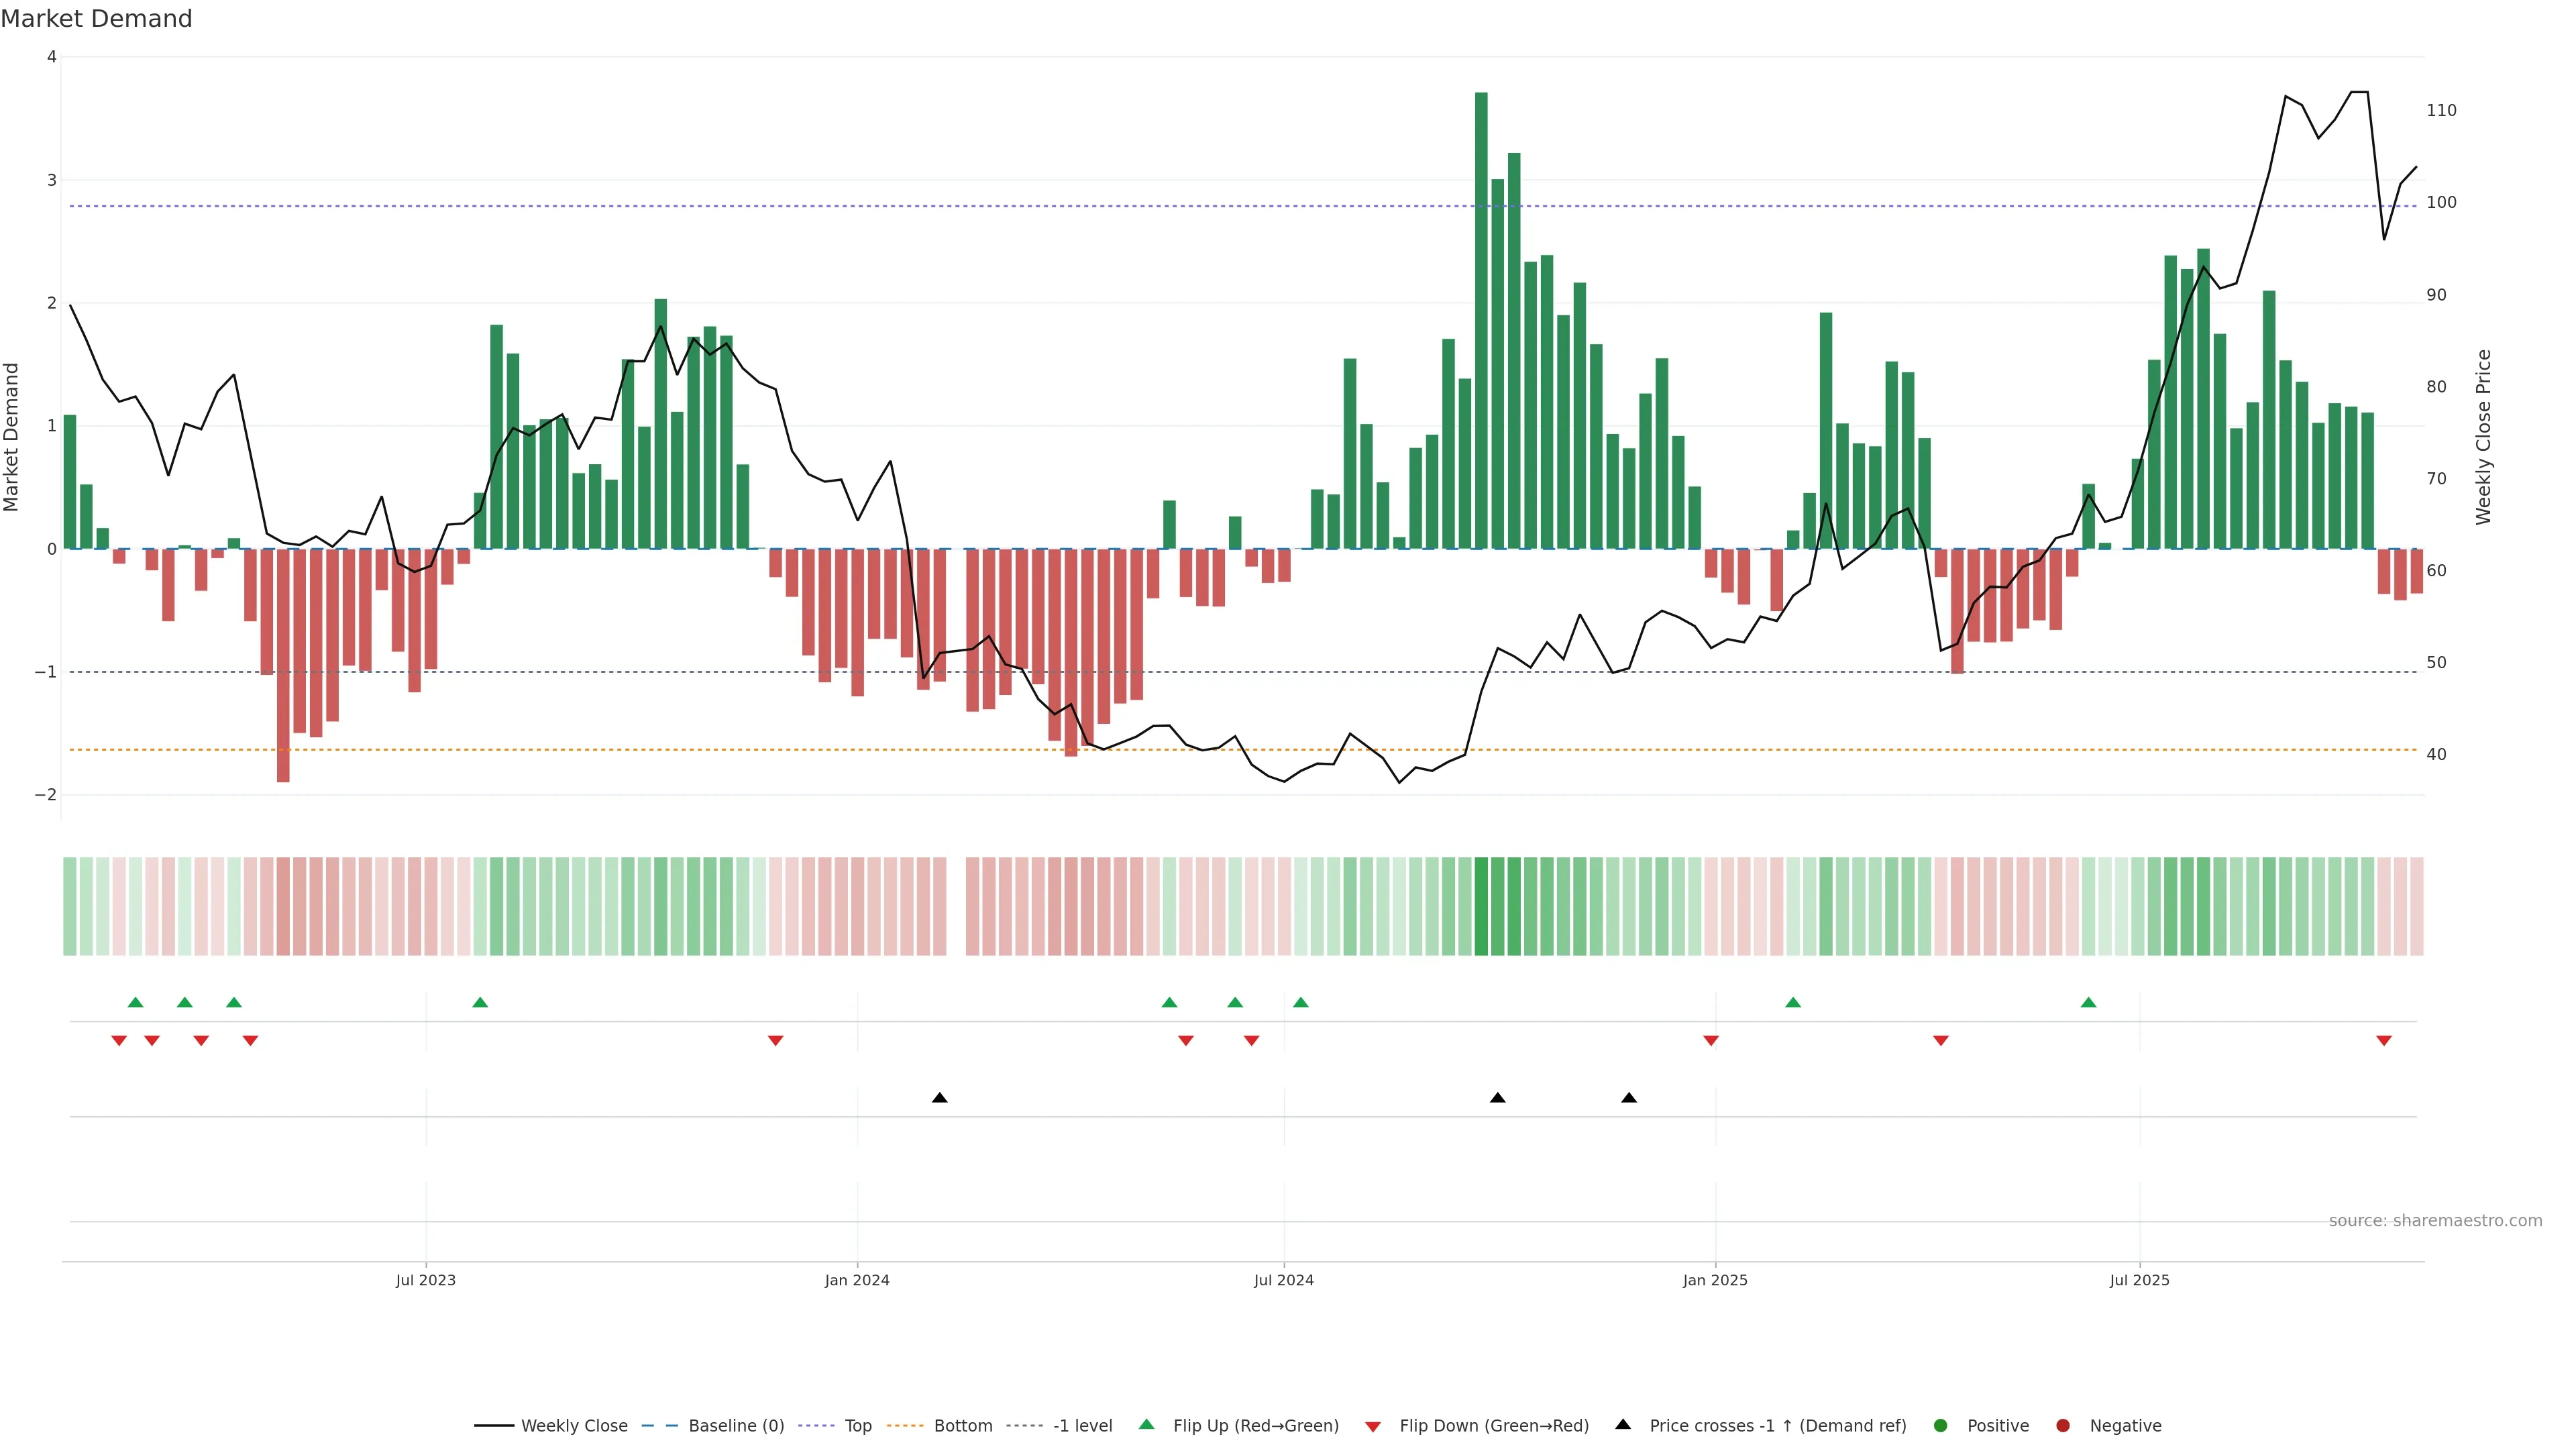Screen dimensions: 2576x1449
Task: Click the black triangle marker after Jan 2024
Action: coord(939,1098)
